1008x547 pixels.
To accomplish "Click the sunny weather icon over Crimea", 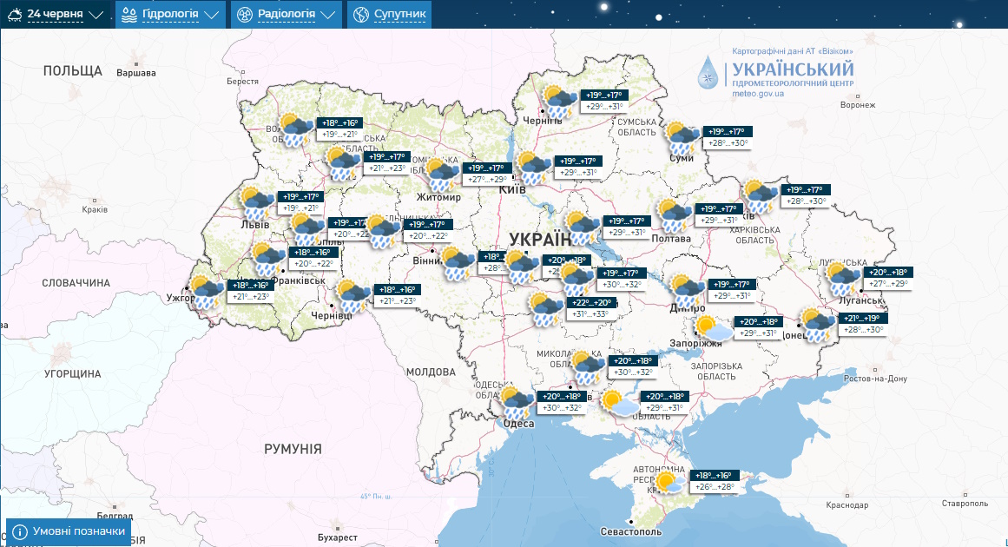I will 669,482.
